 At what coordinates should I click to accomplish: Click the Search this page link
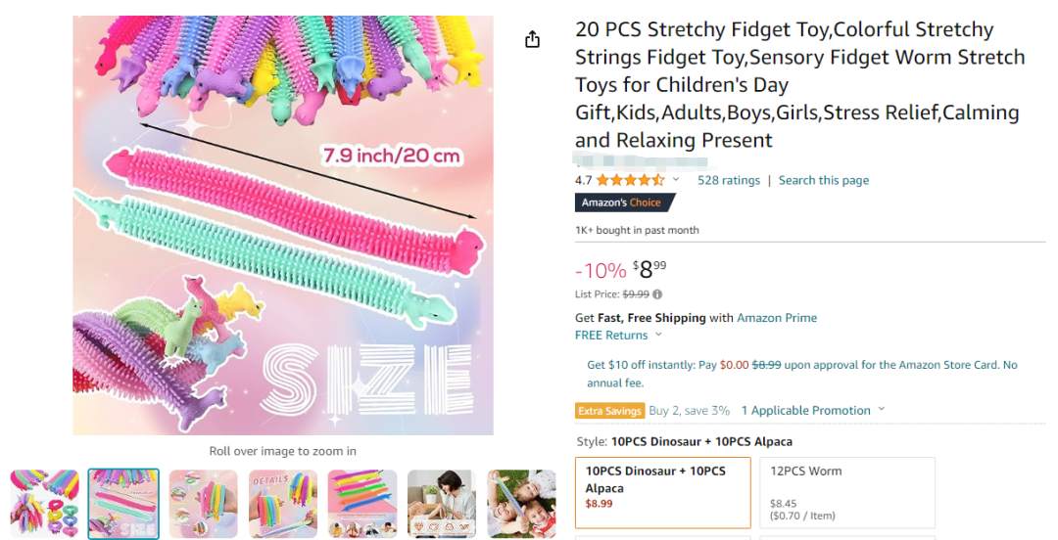coord(823,180)
